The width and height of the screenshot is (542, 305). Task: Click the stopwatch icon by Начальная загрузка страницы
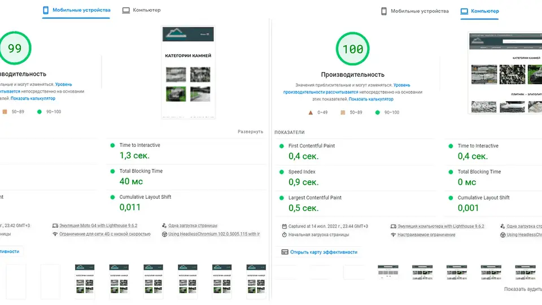284,234
